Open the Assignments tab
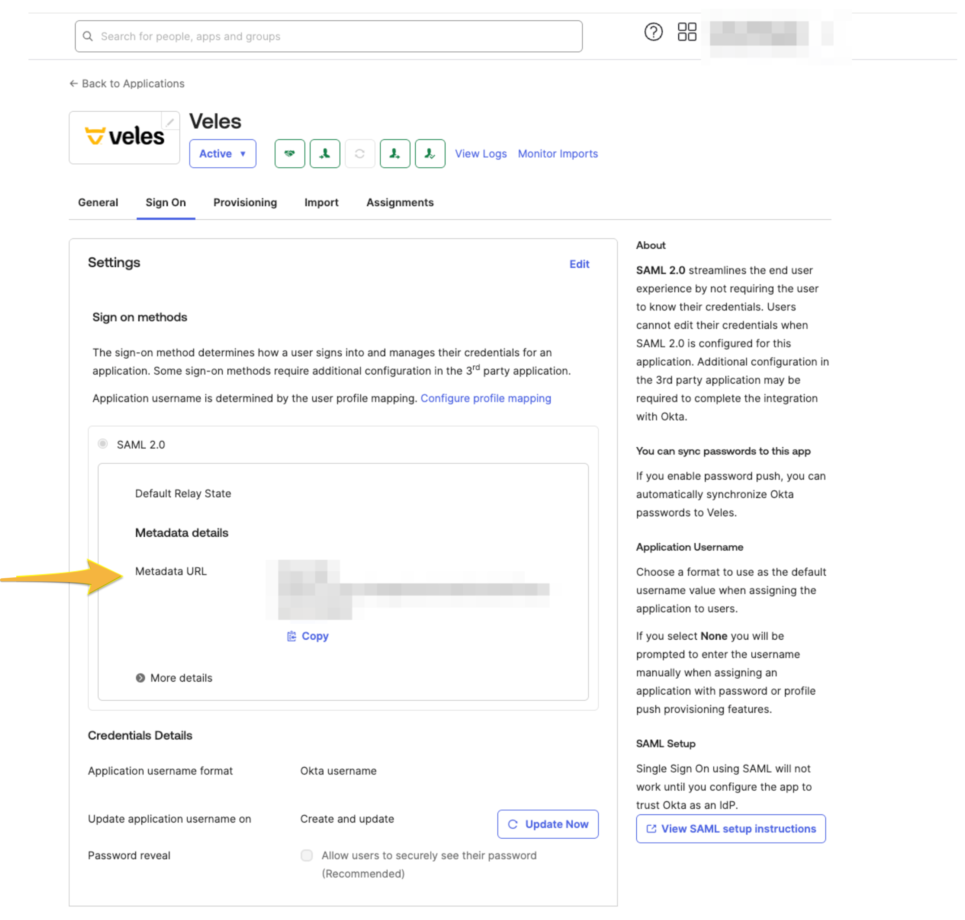The width and height of the screenshot is (965, 920). click(x=400, y=202)
